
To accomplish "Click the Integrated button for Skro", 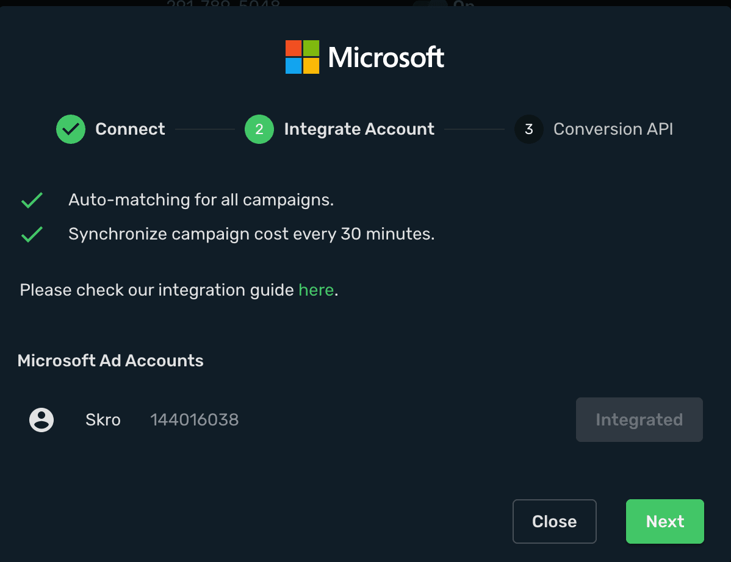I will point(639,419).
